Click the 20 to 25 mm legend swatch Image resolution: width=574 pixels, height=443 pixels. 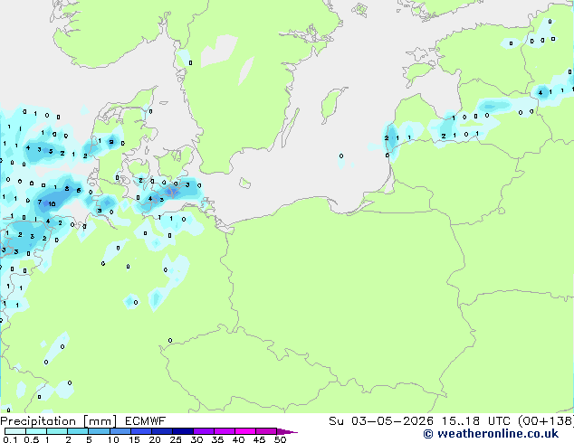pyautogui.click(x=161, y=431)
